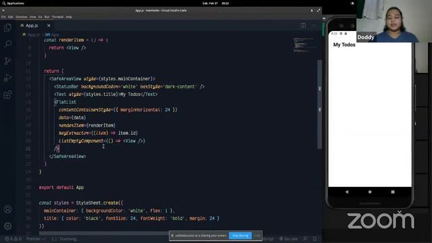This screenshot has height=243, width=432.
Task: Split the editor to the right
Action: (x=303, y=26)
